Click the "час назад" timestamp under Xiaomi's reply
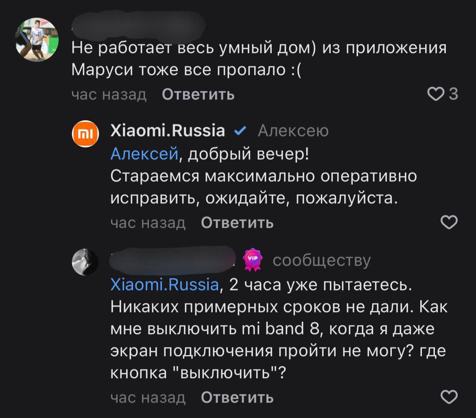 tap(148, 223)
